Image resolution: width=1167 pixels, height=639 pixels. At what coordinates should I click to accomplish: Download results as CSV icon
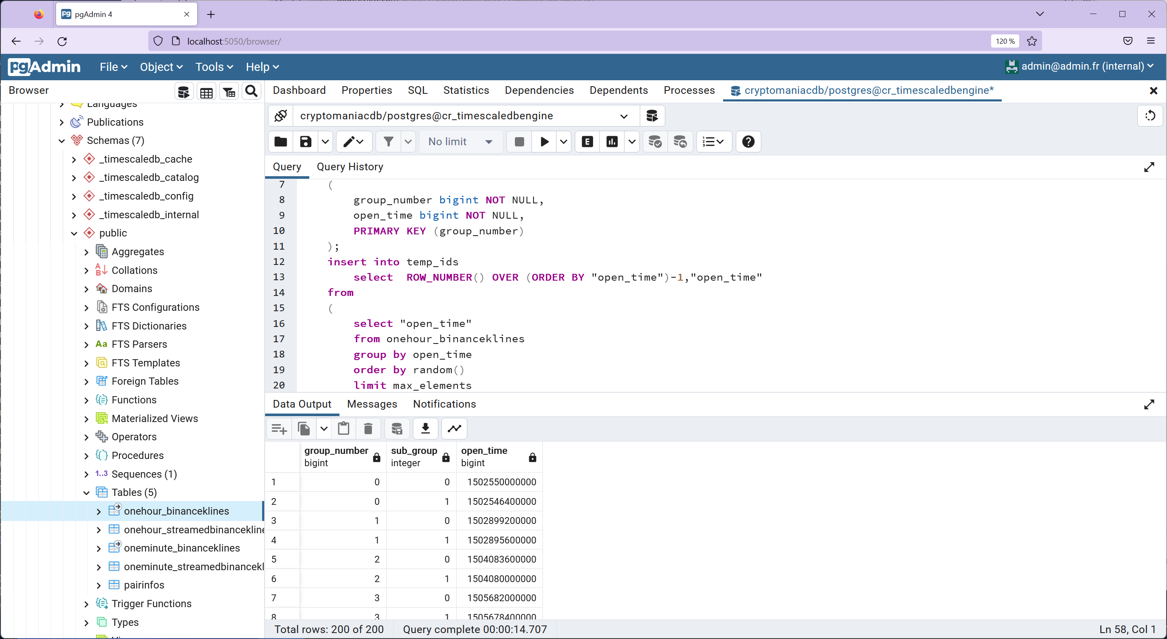(425, 428)
